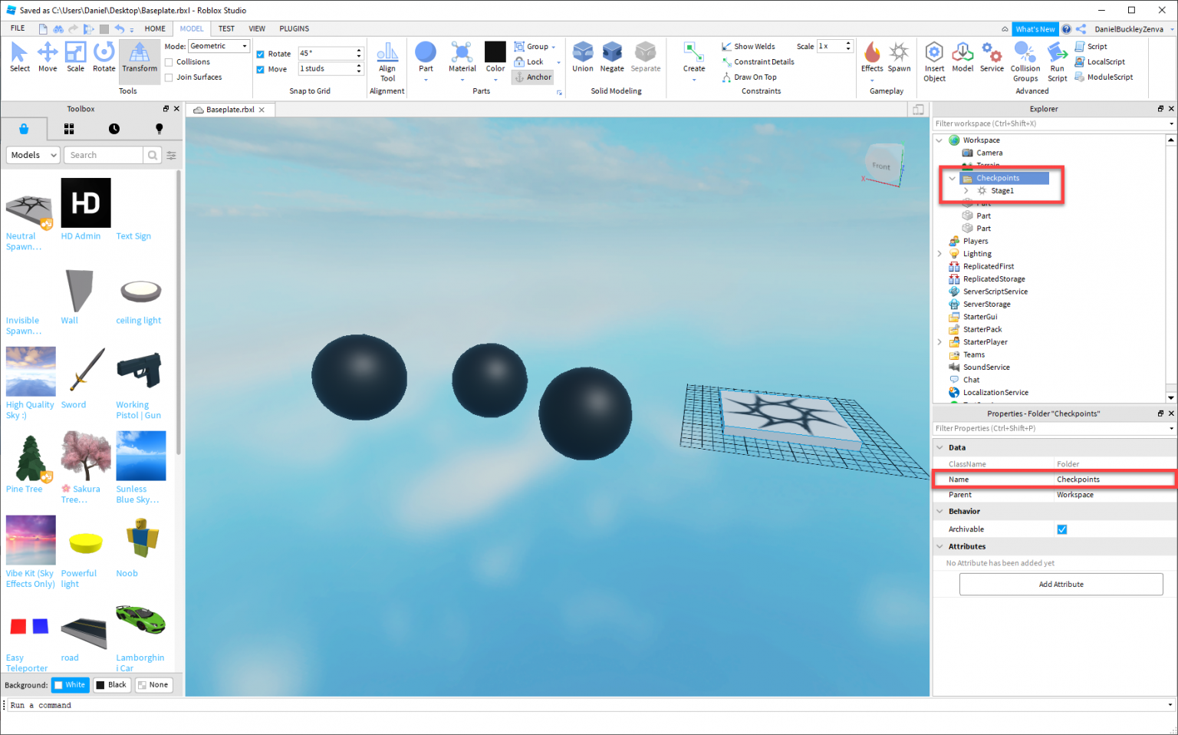
Task: Click the Add Attribute button
Action: pyautogui.click(x=1061, y=584)
